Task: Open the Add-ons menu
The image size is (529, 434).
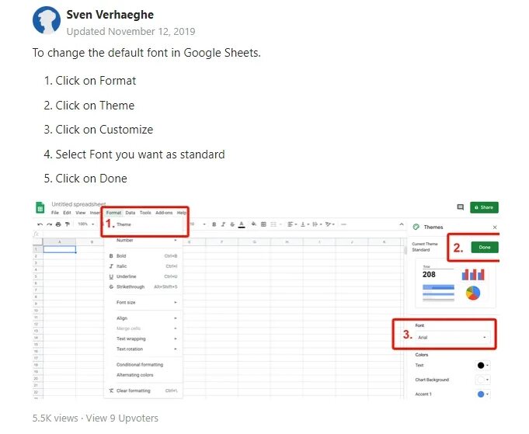Action: (164, 213)
